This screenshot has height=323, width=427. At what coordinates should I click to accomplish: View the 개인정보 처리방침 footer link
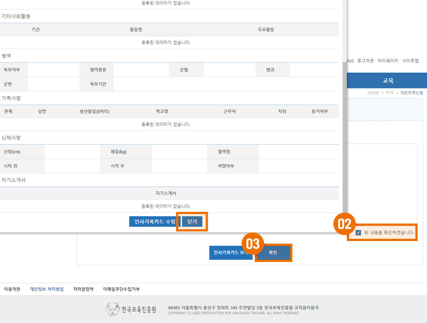(x=46, y=289)
